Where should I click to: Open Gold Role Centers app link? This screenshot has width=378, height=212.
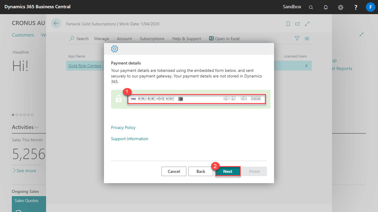point(85,66)
